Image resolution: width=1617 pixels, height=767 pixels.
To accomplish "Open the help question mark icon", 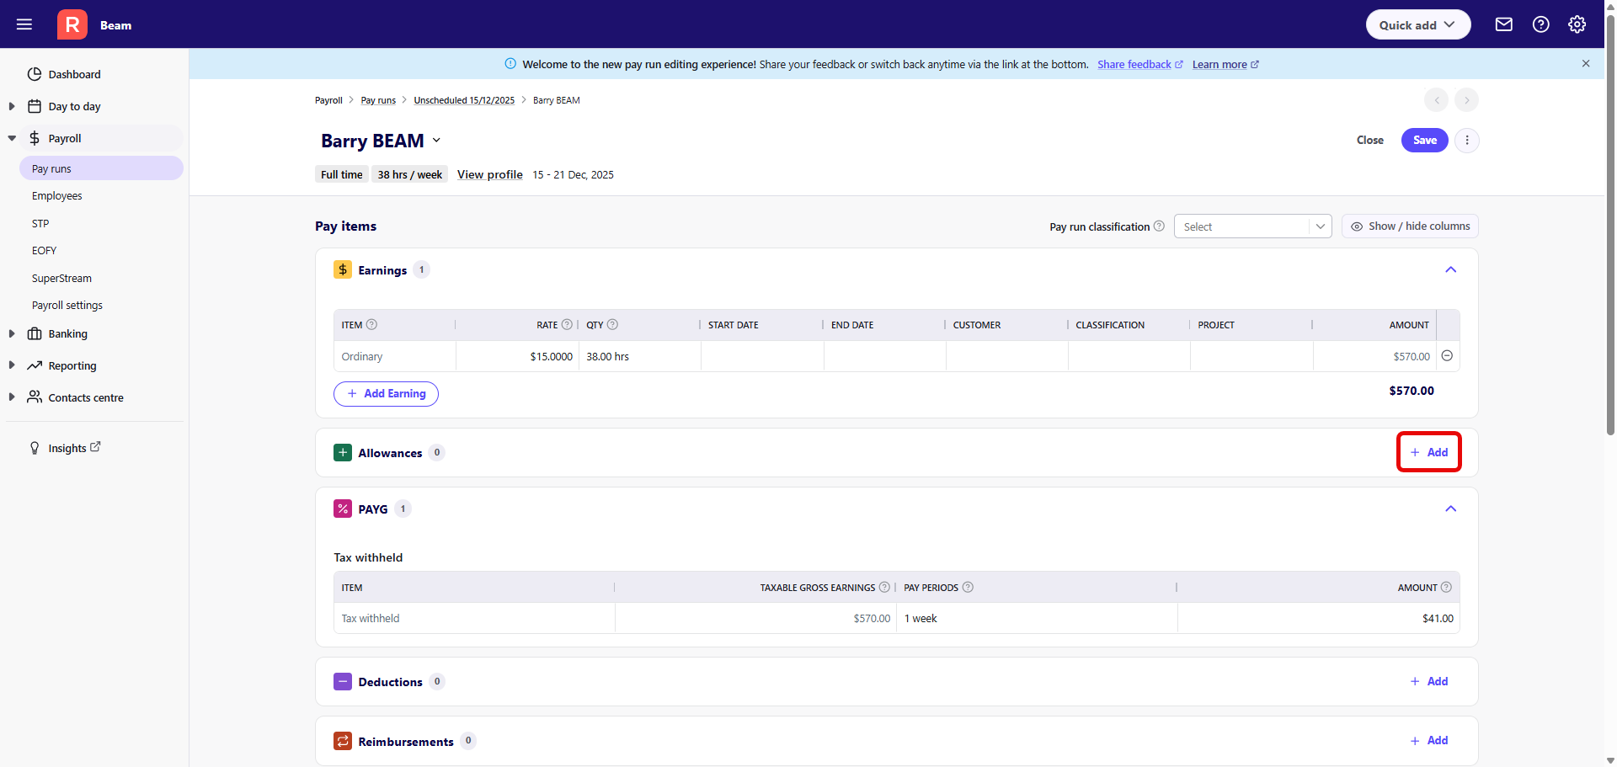I will [x=1540, y=24].
